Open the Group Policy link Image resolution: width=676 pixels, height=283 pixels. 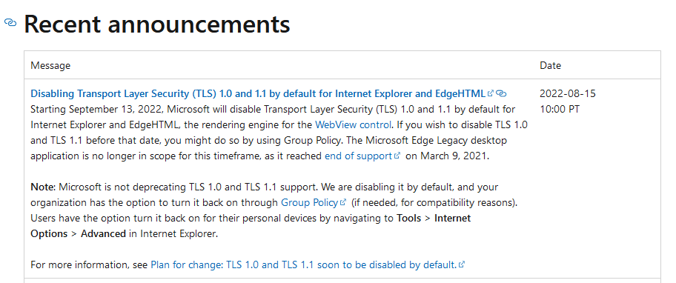310,202
